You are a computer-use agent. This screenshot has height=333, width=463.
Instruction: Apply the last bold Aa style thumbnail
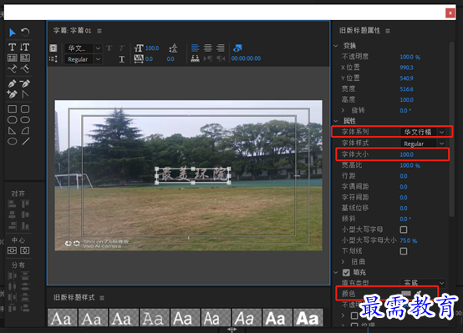click(308, 317)
